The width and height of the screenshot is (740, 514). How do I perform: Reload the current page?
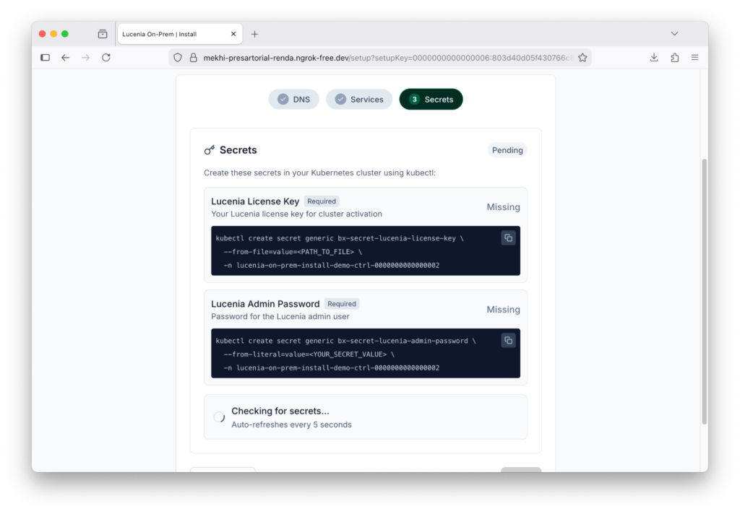click(x=106, y=58)
